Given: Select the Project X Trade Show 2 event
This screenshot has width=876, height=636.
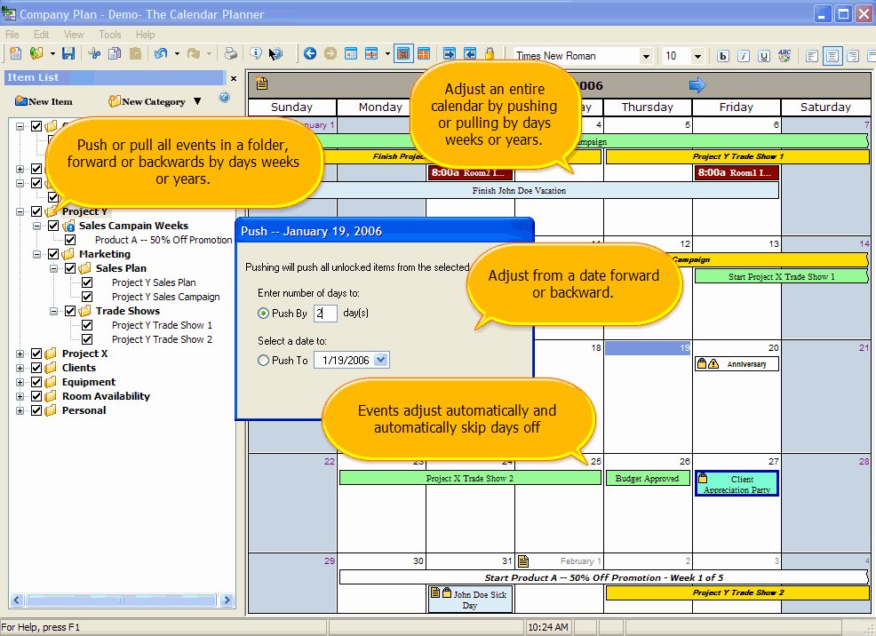Looking at the screenshot, I should tap(470, 478).
